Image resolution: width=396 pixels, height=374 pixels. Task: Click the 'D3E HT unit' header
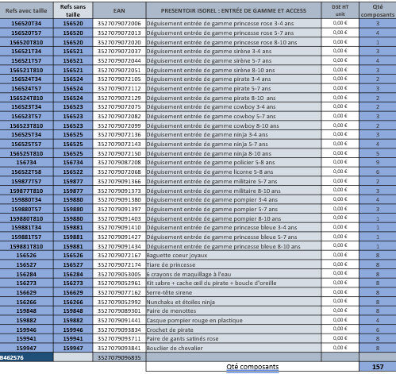tap(340, 10)
